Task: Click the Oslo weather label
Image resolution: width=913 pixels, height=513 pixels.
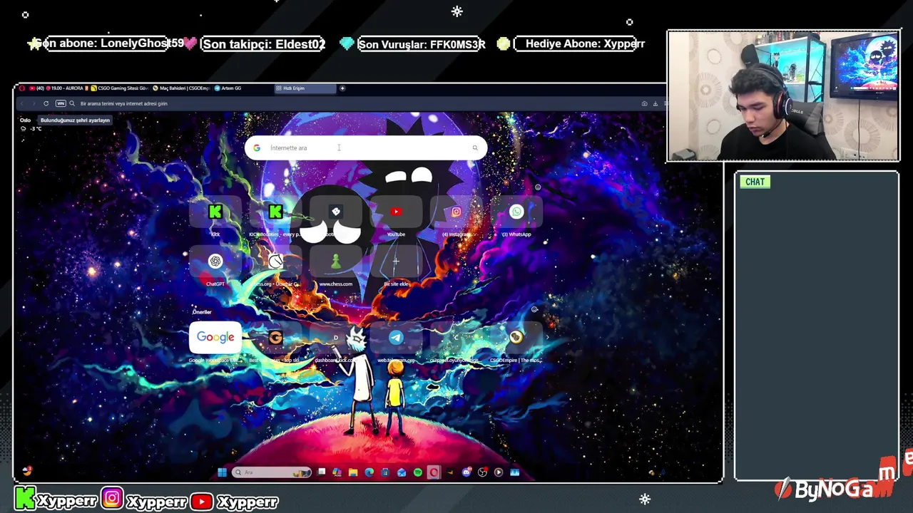Action: click(x=25, y=120)
